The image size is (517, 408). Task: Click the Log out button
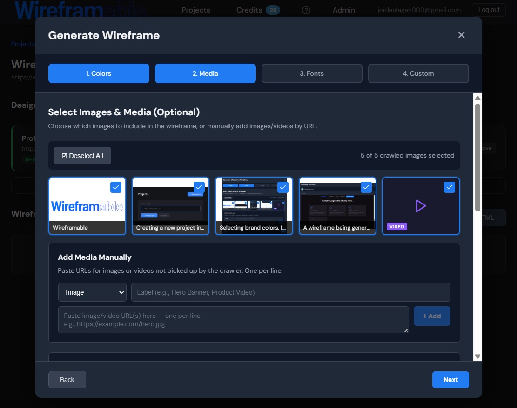489,10
